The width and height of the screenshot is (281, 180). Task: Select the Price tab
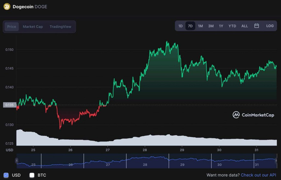pyautogui.click(x=12, y=27)
